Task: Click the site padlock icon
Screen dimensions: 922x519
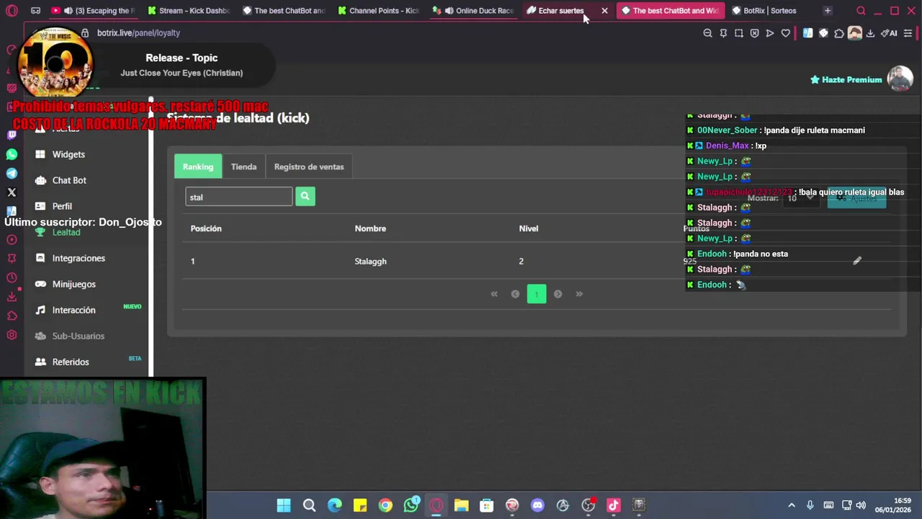Action: (85, 32)
